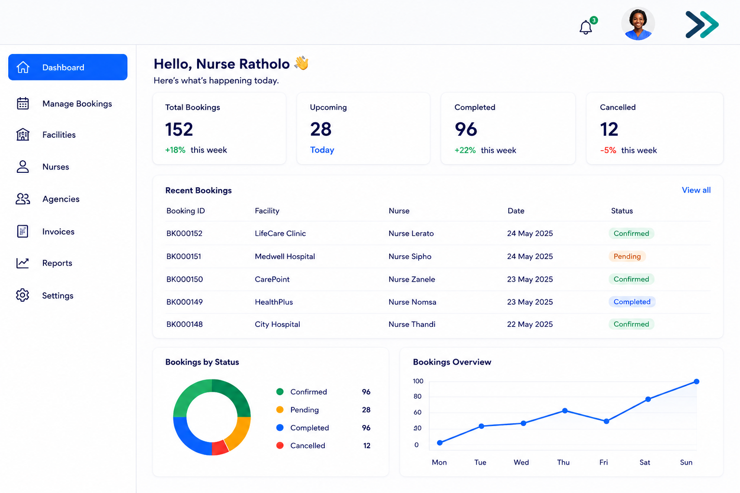
Task: Click the Pending status badge for BK000151
Action: click(x=627, y=257)
